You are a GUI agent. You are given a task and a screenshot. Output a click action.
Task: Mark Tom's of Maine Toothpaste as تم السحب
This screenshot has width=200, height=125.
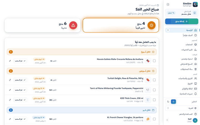[20, 90]
